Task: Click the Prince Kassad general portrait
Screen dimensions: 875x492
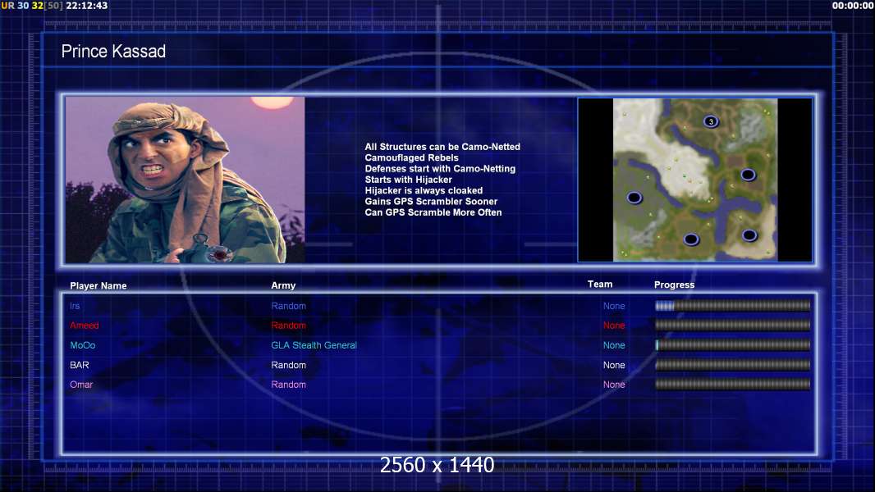Action: click(186, 180)
